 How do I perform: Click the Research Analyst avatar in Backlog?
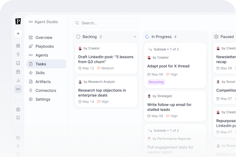[80, 82]
